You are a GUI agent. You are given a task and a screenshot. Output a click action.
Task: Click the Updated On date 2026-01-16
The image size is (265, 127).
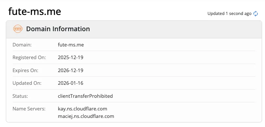pyautogui.click(x=70, y=83)
